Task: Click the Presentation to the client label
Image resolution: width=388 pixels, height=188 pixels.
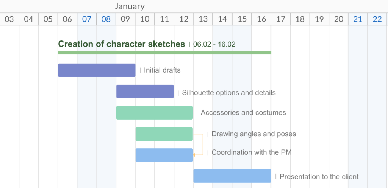Action: [x=319, y=176]
